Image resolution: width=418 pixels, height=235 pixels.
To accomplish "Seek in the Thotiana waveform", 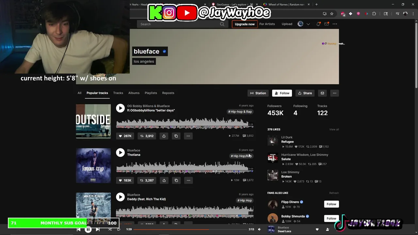I will [x=185, y=168].
